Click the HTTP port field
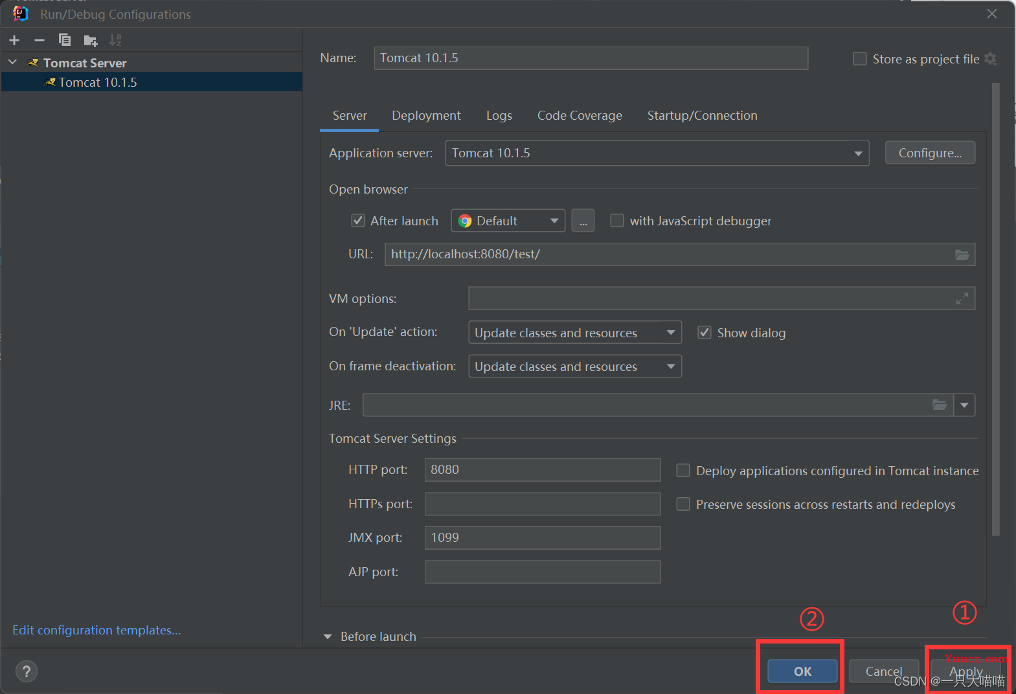Viewport: 1016px width, 694px height. pos(543,470)
